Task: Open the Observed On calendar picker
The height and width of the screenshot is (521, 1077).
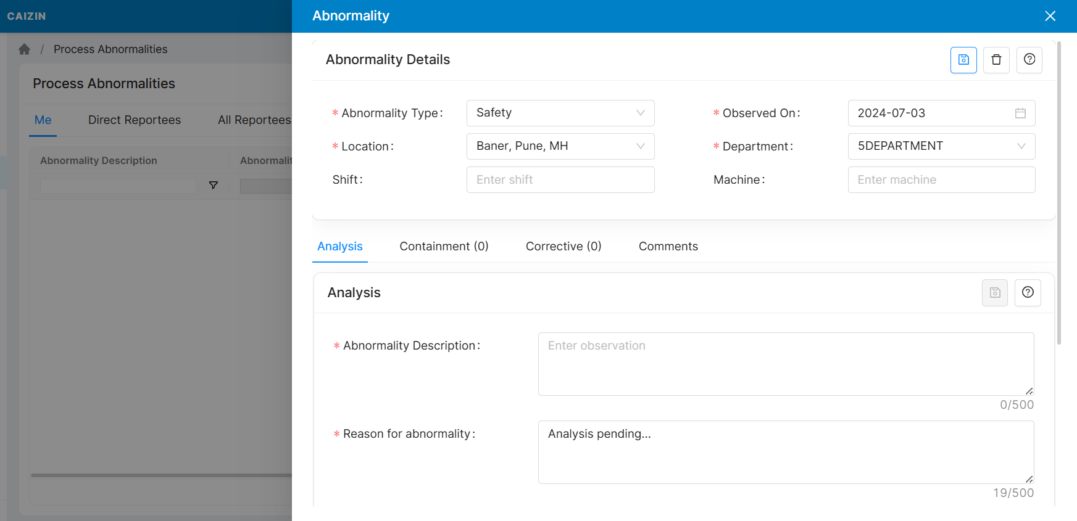Action: (1020, 113)
